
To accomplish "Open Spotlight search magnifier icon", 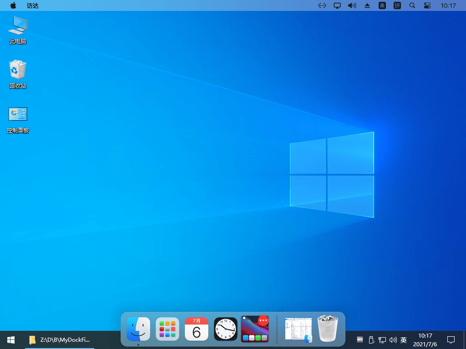I will [412, 5].
